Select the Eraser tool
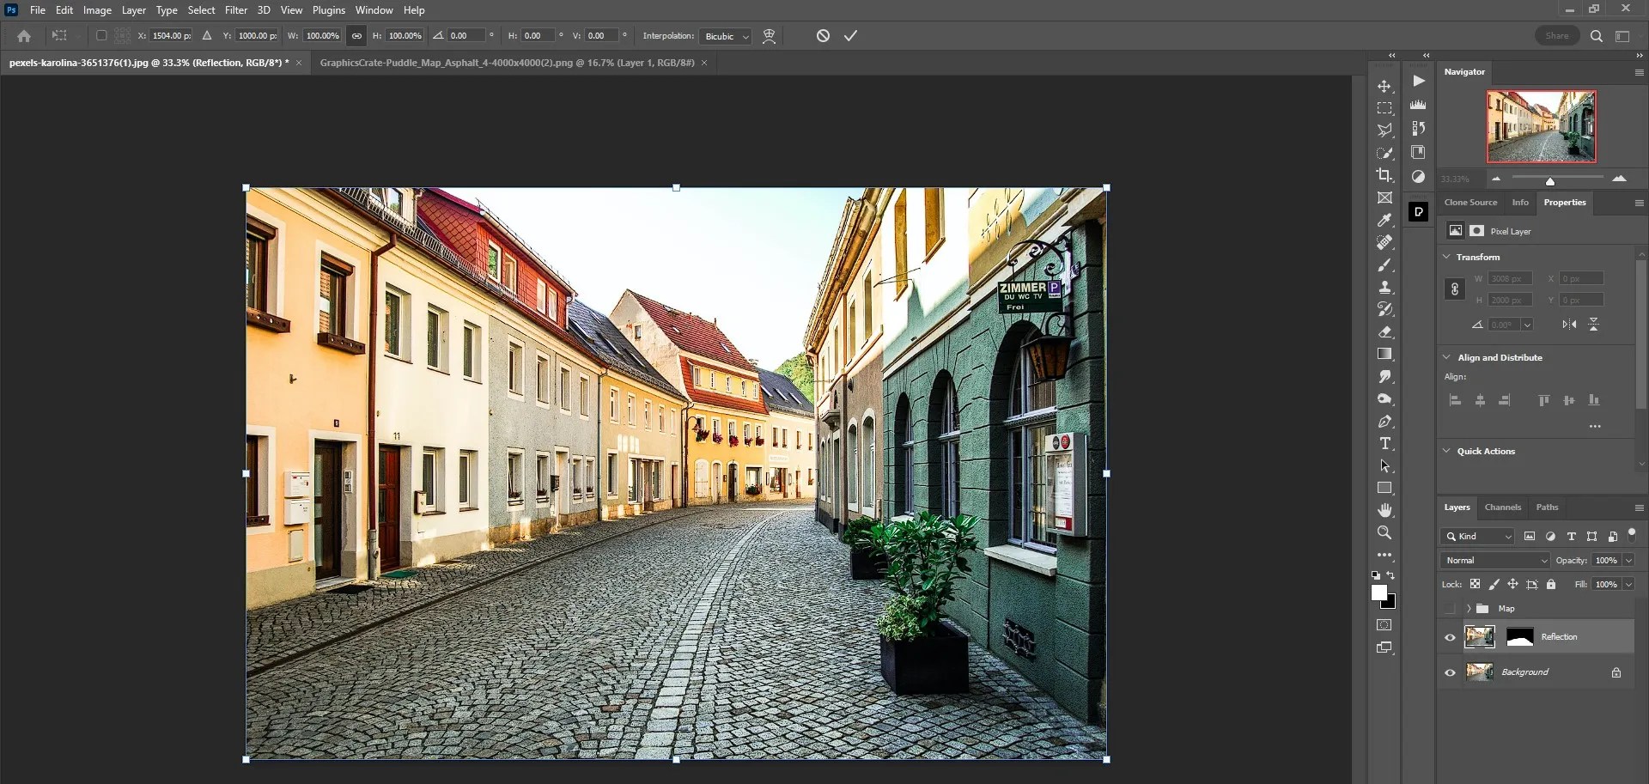The height and width of the screenshot is (784, 1649). click(1384, 332)
